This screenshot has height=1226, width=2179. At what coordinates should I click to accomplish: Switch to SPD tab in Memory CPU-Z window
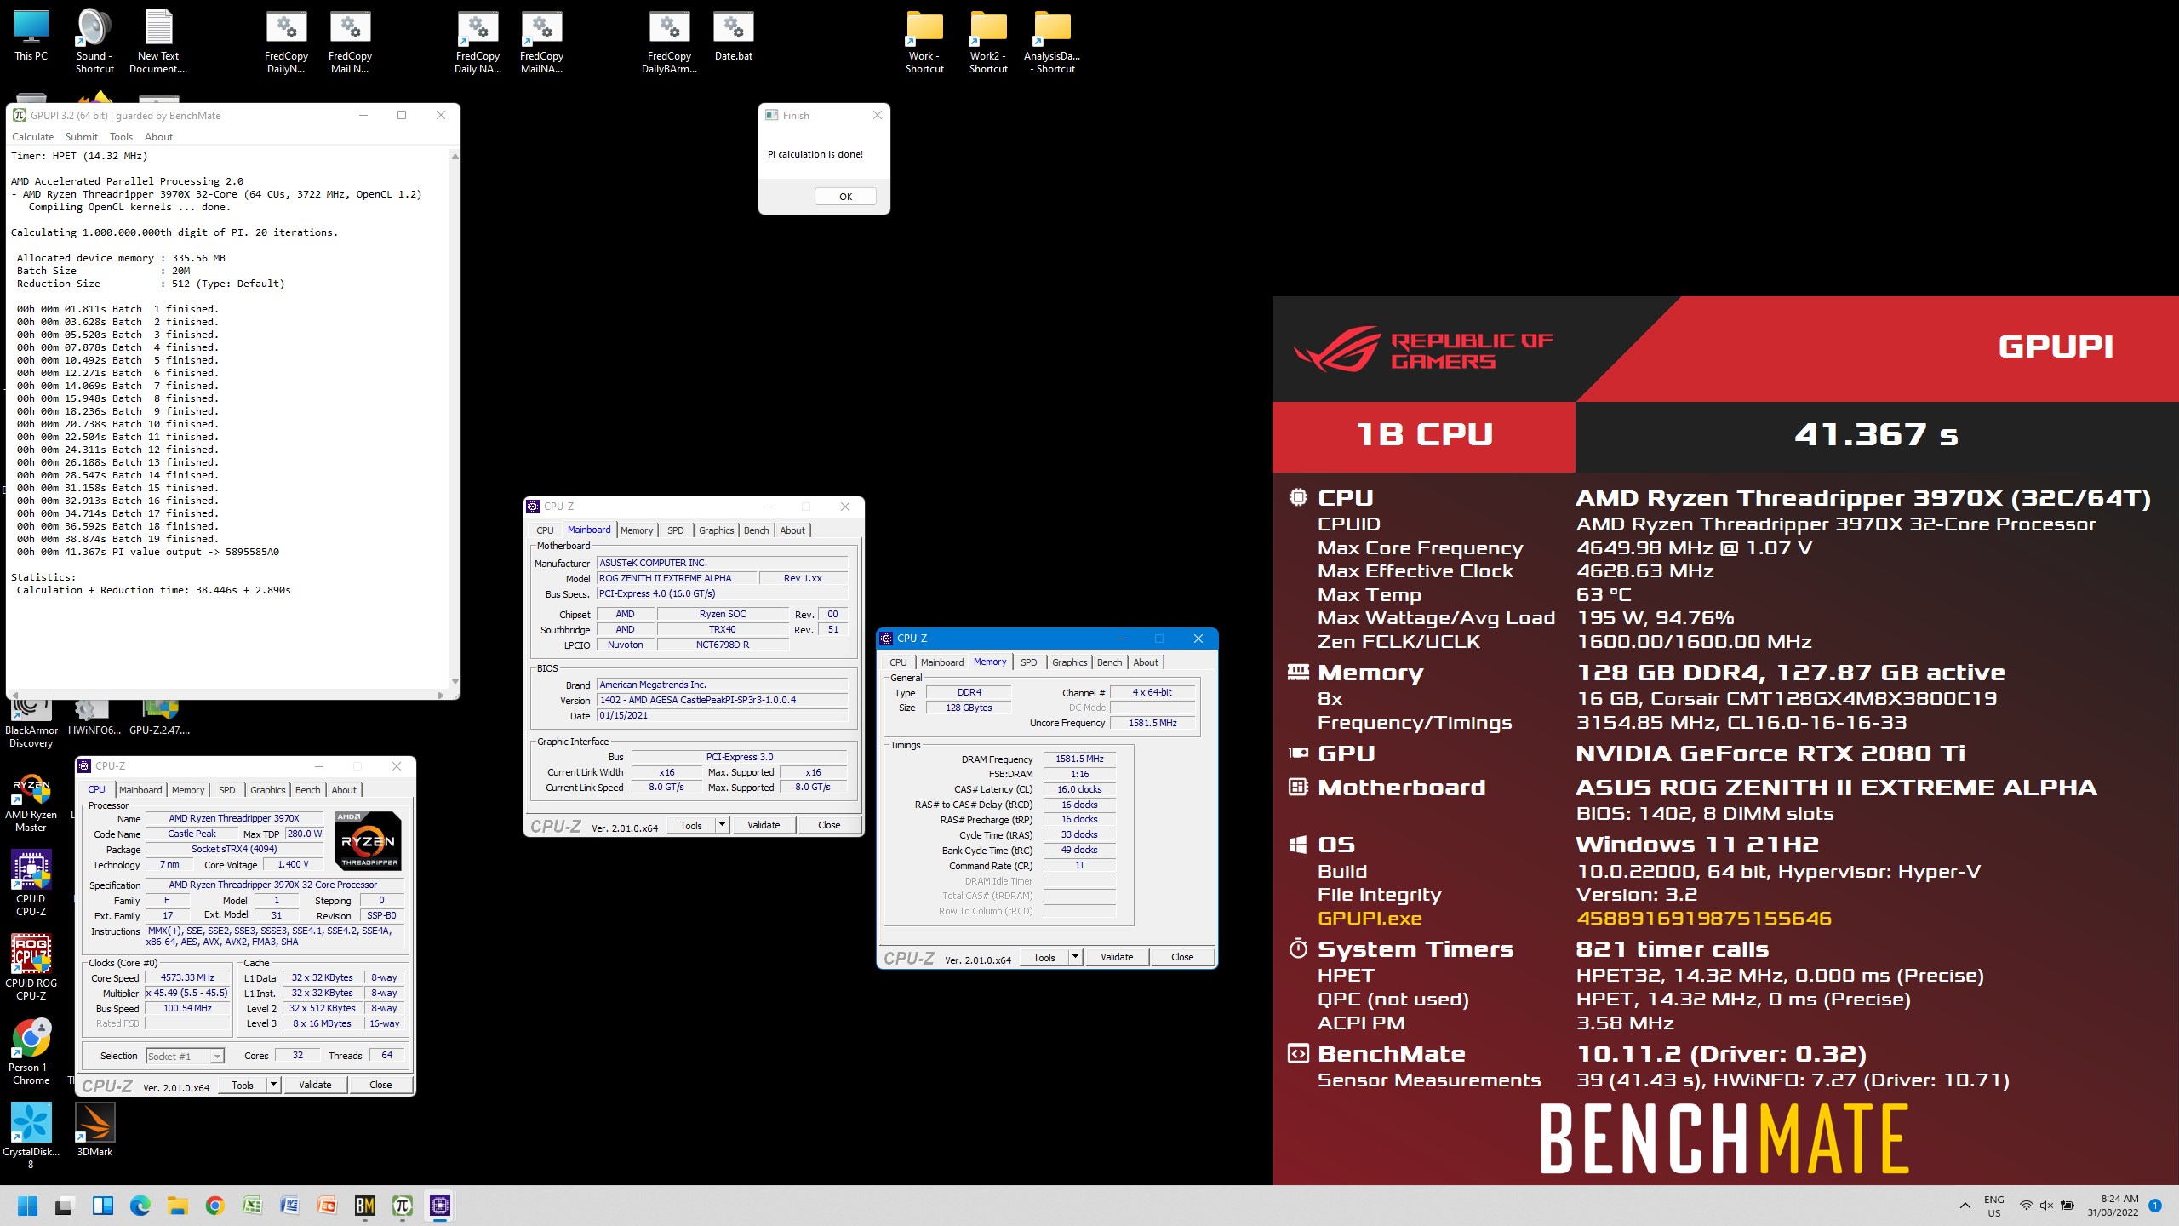tap(1028, 662)
